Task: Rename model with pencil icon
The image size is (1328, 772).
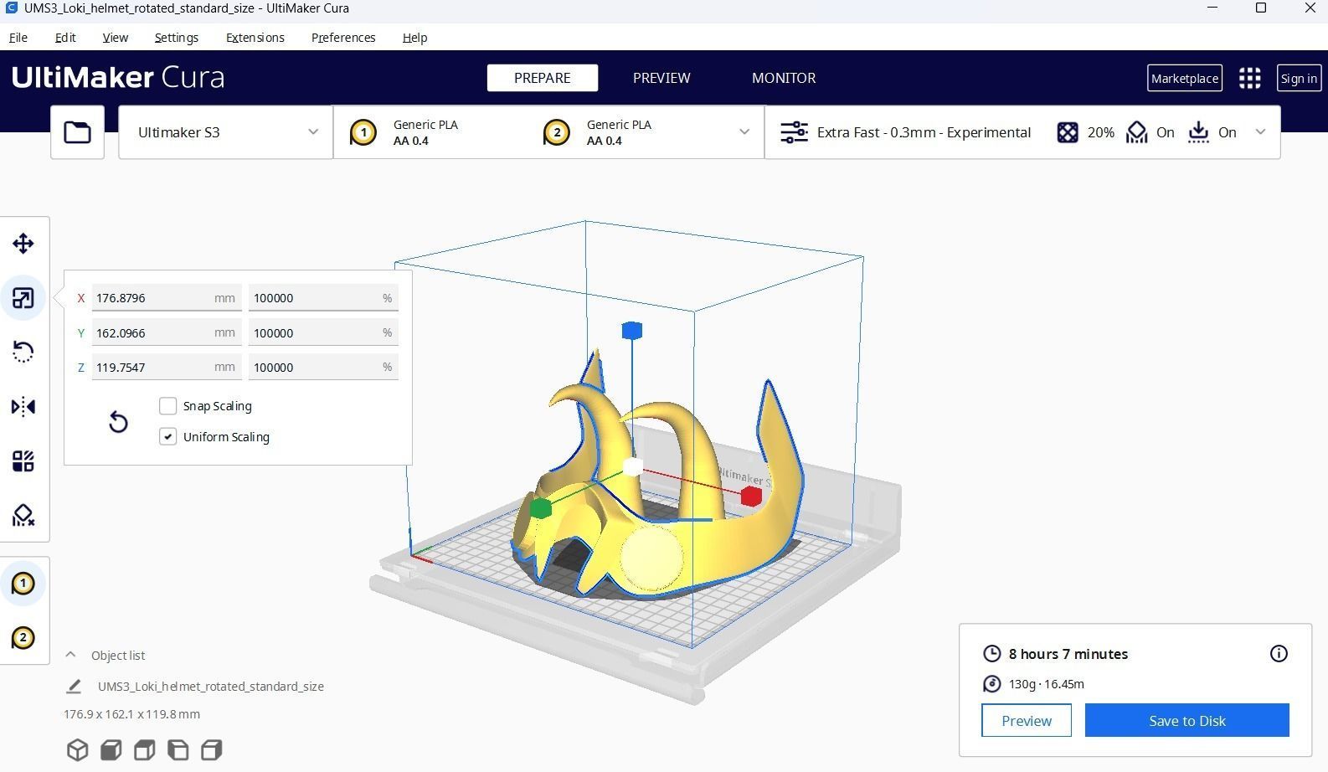Action: coord(74,687)
